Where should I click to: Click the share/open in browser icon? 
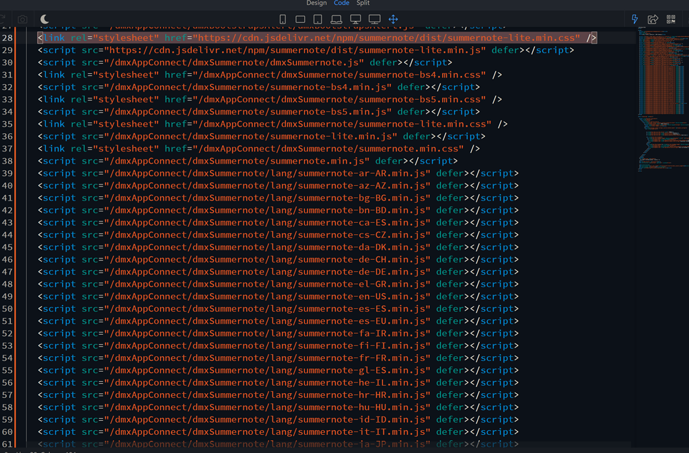click(x=653, y=20)
